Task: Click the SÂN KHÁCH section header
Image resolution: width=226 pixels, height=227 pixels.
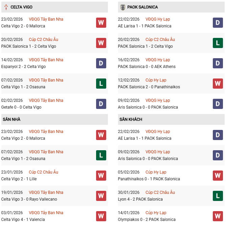Action: point(131,119)
